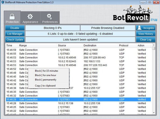Sort log by the Destination column header
Image resolution: width=160 pixels, height=119 pixels.
(90, 45)
